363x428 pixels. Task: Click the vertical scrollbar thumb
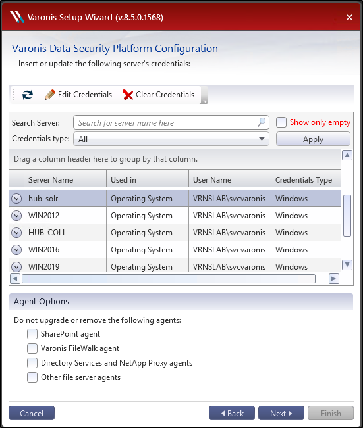[x=347, y=216]
